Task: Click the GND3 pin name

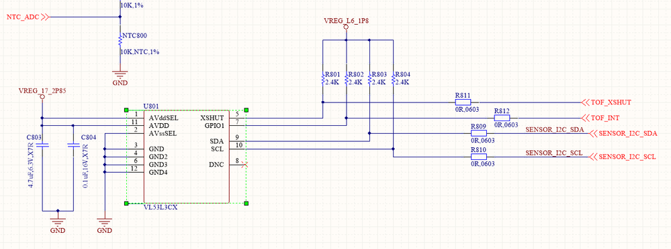Action: click(159, 164)
